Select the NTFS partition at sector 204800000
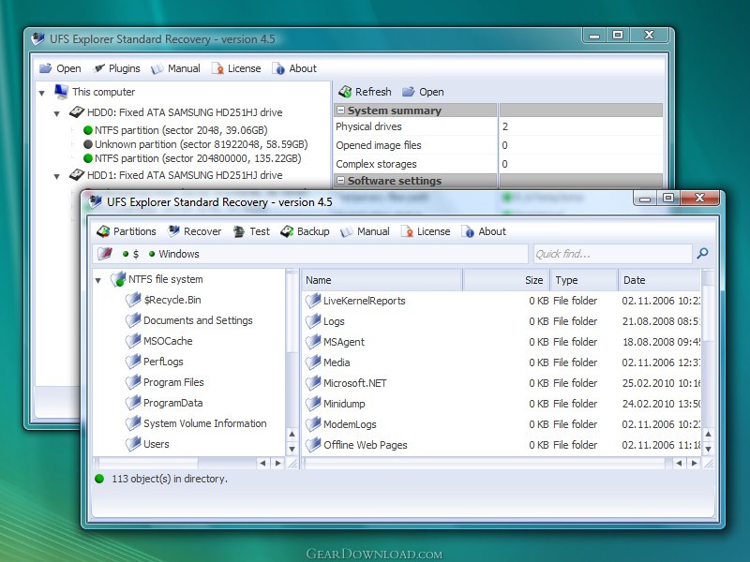The height and width of the screenshot is (562, 750). coord(192,158)
